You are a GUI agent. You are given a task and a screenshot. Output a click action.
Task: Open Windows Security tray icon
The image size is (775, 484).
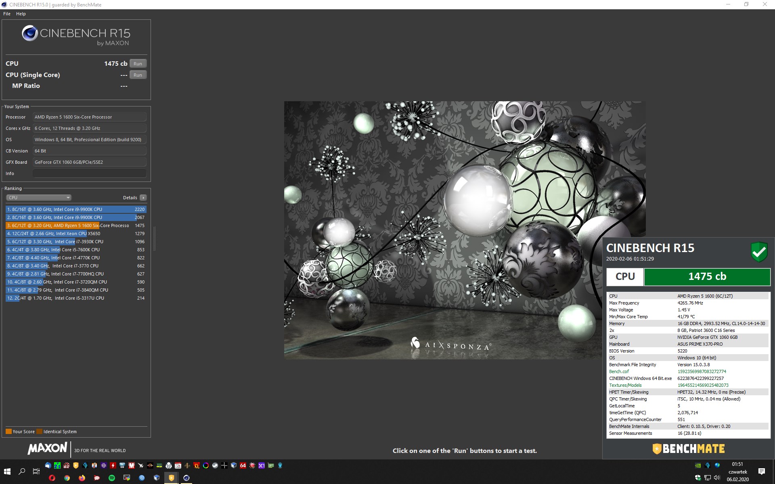pos(698,478)
